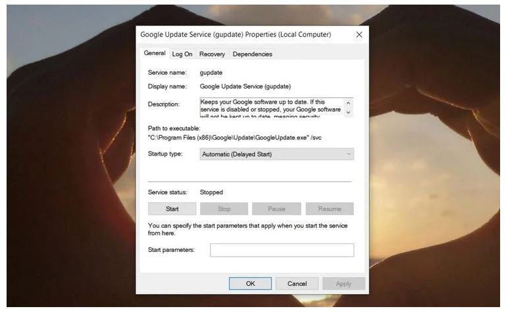Click the greyed-out Resume button
The width and height of the screenshot is (508, 313).
(330, 209)
